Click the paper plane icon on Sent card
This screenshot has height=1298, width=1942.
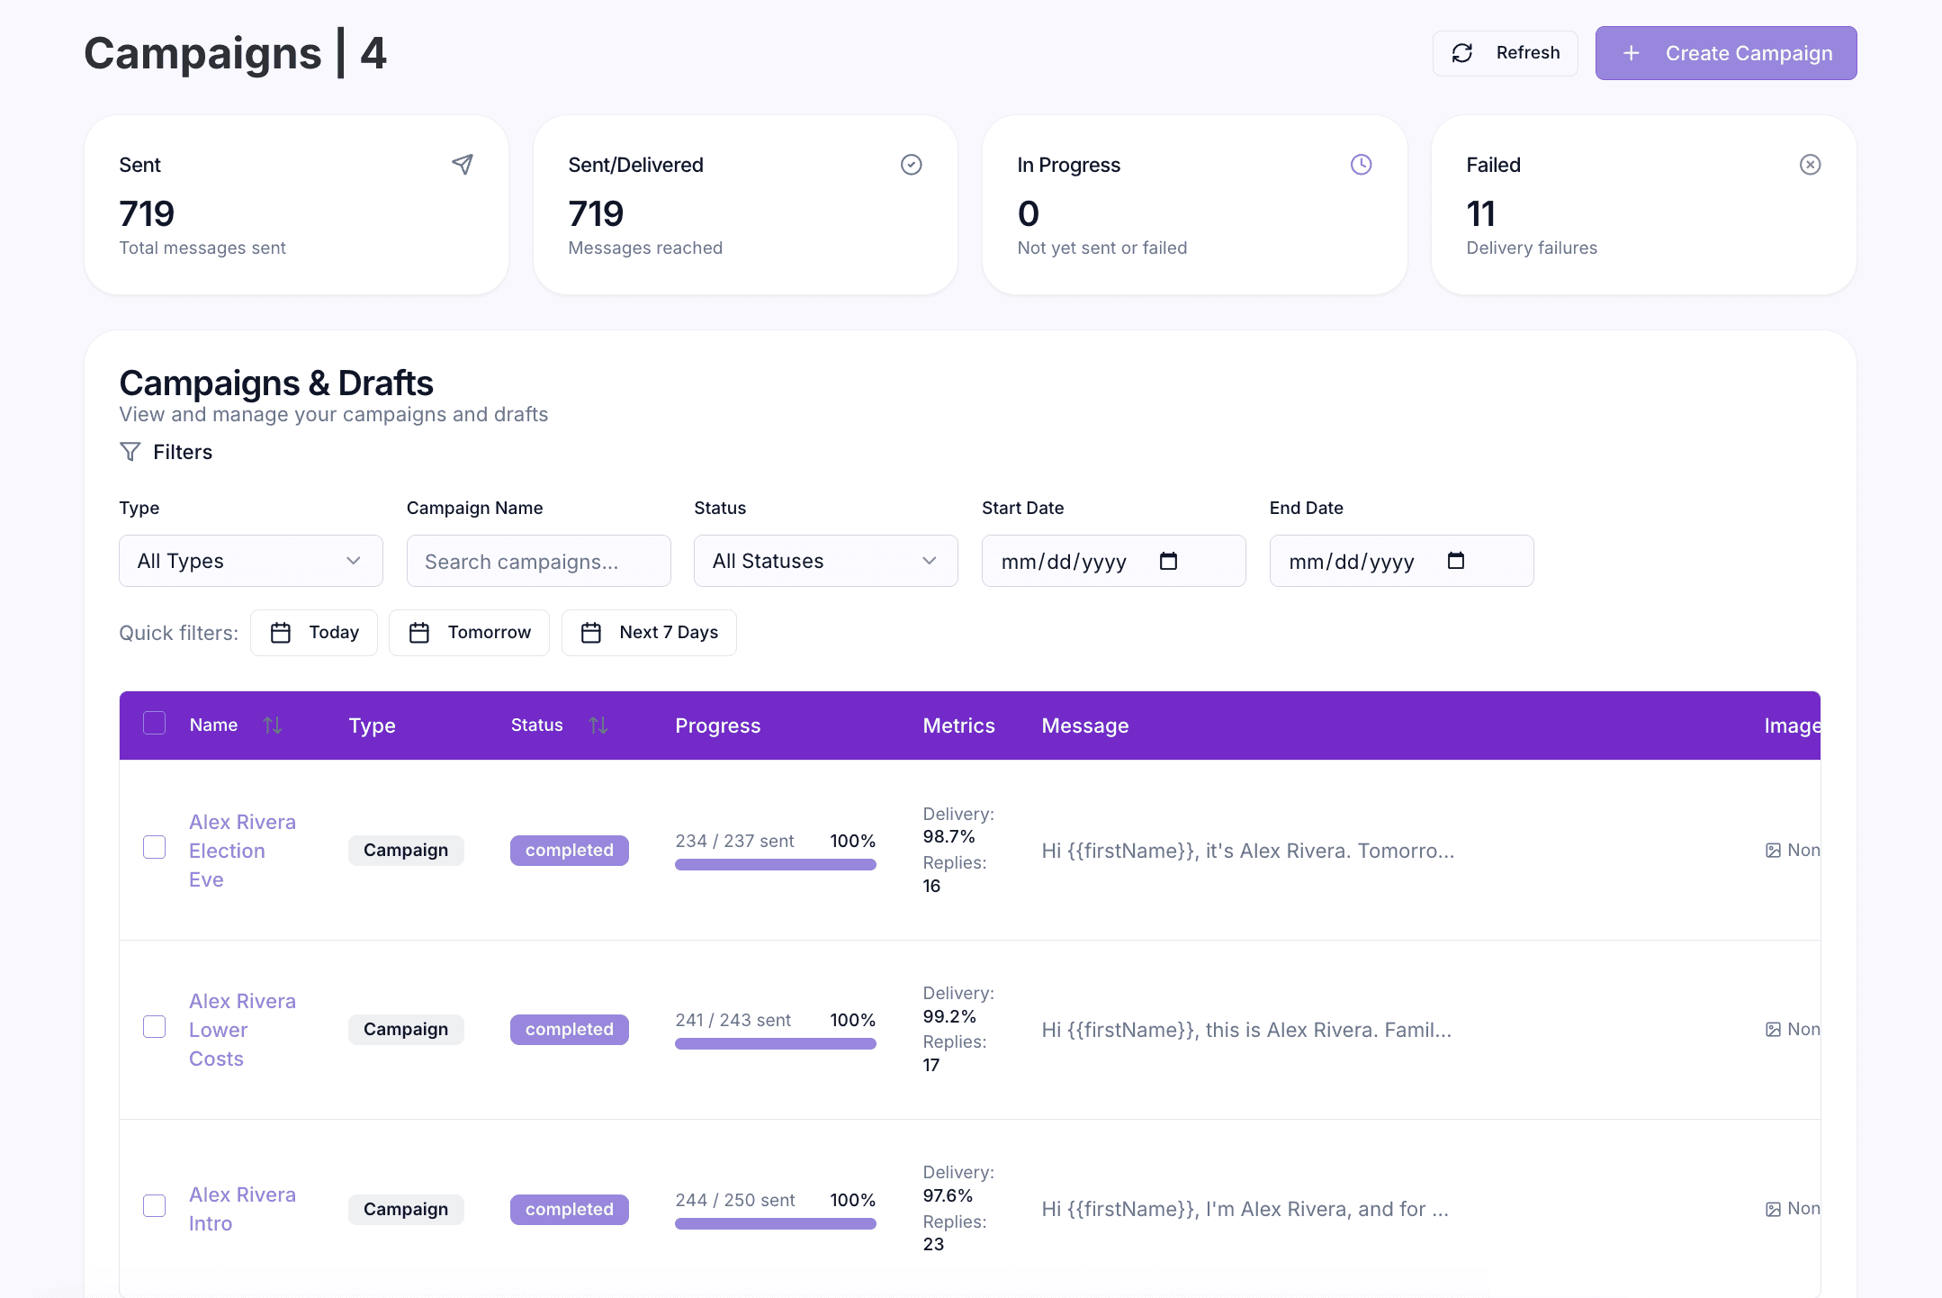(463, 164)
